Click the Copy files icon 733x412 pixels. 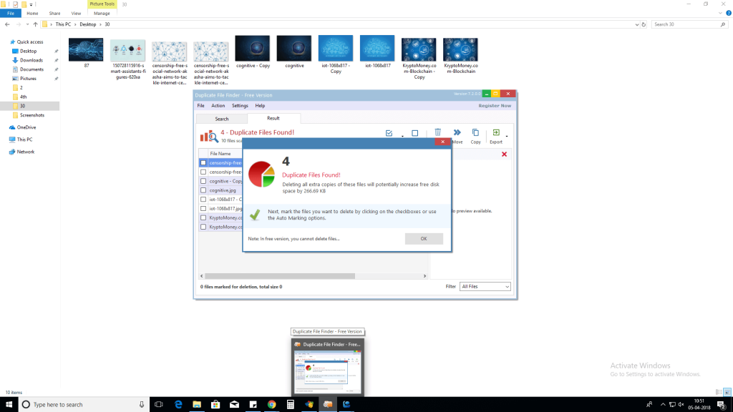475,132
